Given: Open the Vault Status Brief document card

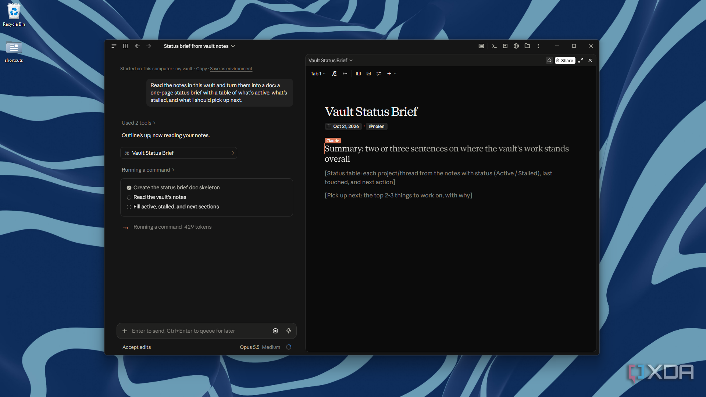Looking at the screenshot, I should (179, 153).
